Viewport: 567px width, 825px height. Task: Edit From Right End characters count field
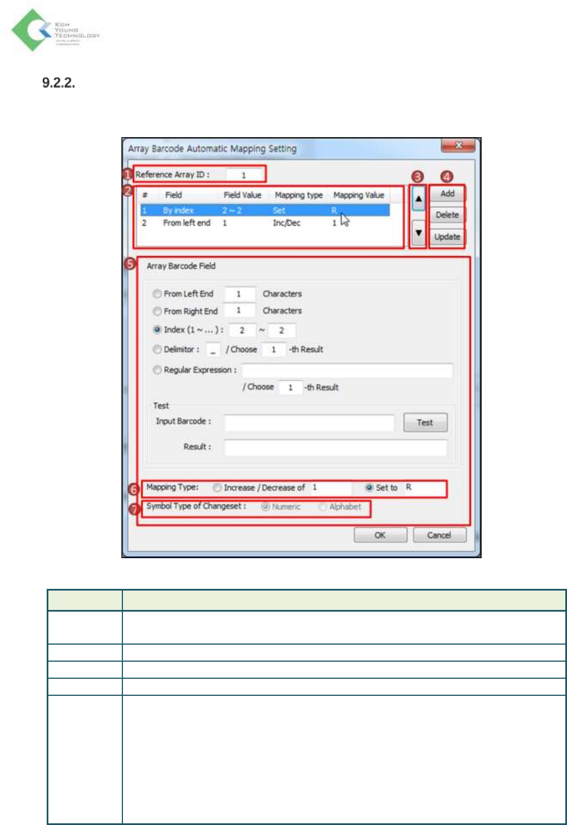(x=239, y=311)
